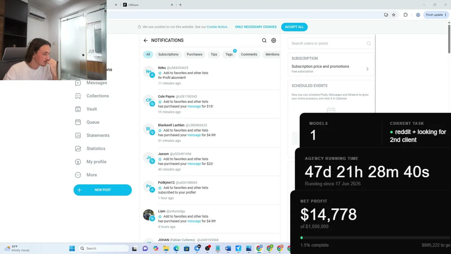The width and height of the screenshot is (451, 254).
Task: Click the page vertical scrollbar
Action: (x=449, y=39)
